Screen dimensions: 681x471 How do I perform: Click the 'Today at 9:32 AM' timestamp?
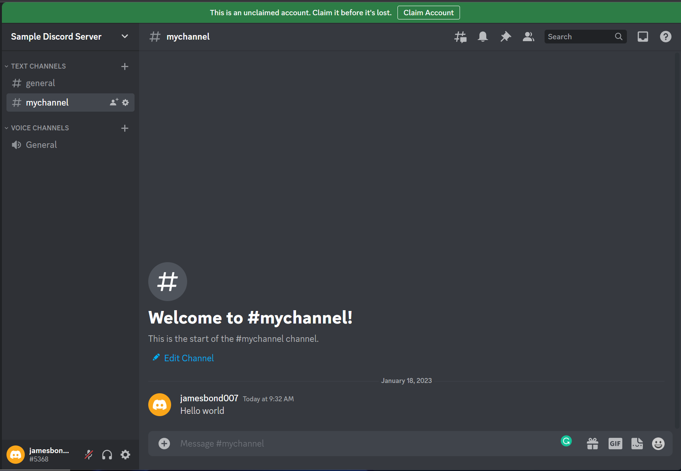[x=269, y=399]
